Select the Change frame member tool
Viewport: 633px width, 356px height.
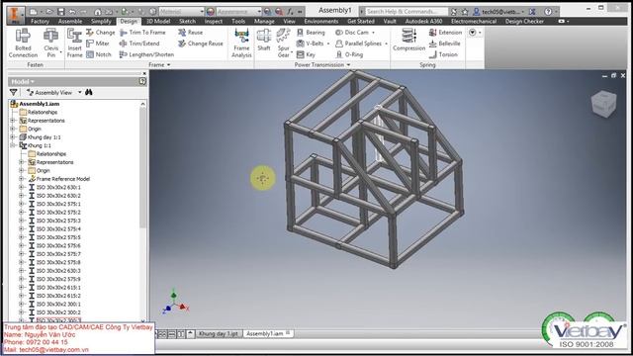101,33
